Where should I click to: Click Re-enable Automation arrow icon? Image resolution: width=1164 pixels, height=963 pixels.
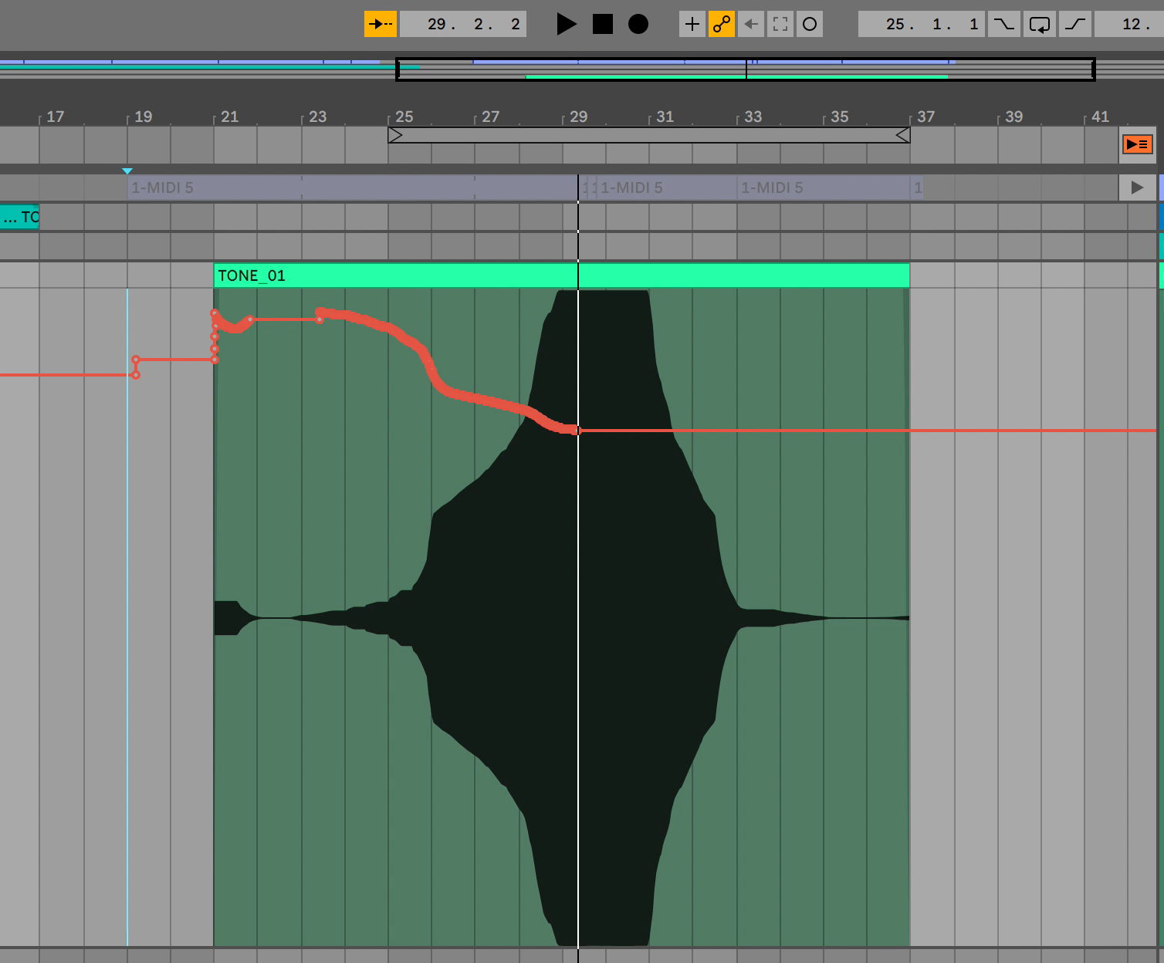coord(750,24)
